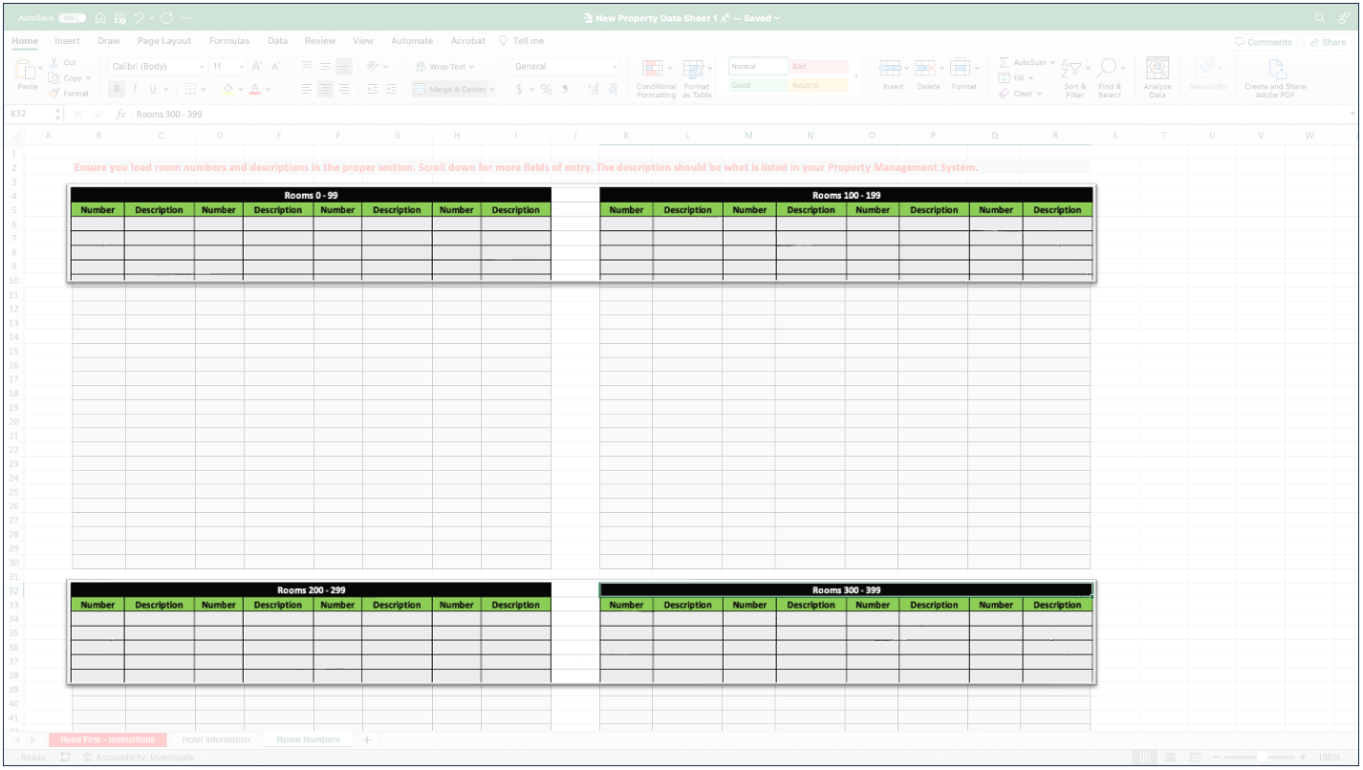This screenshot has height=770, width=1363.
Task: Click the Conditional Formatting icon
Action: point(654,70)
